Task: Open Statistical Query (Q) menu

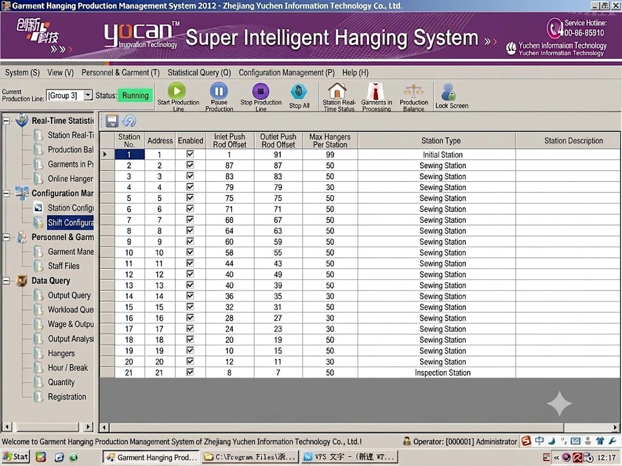Action: coord(199,73)
